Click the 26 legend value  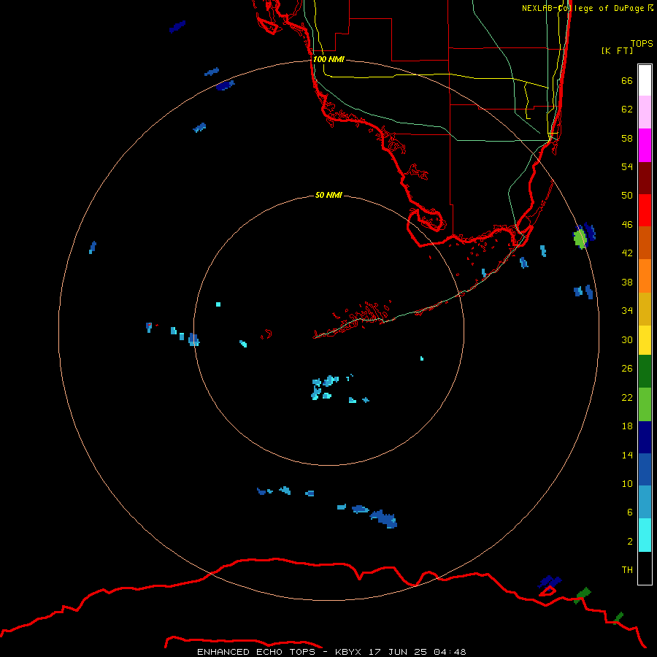coord(627,369)
